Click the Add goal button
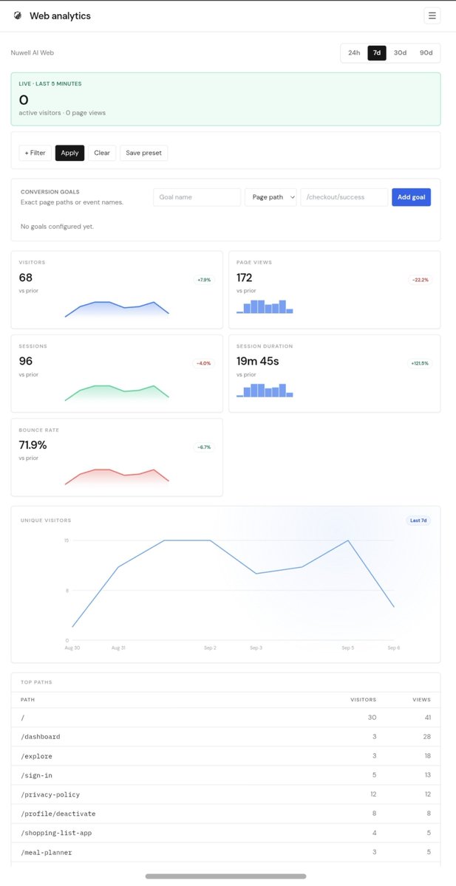Screen dimensions: 456x886 411,197
